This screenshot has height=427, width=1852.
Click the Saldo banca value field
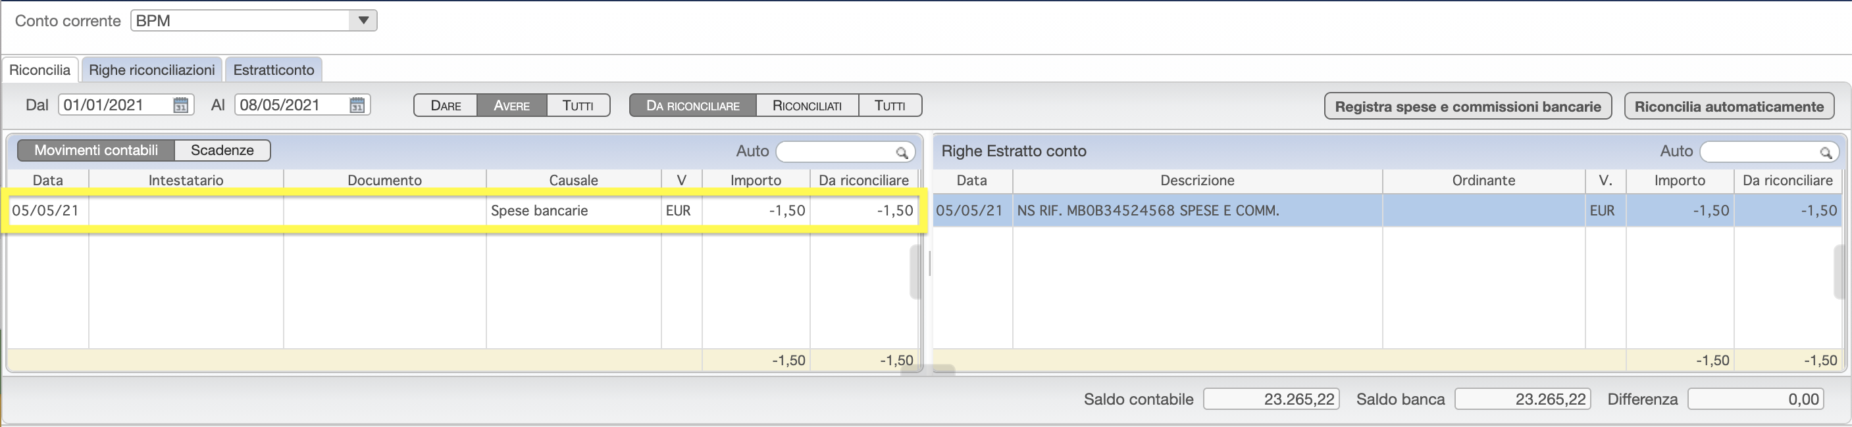point(1523,399)
